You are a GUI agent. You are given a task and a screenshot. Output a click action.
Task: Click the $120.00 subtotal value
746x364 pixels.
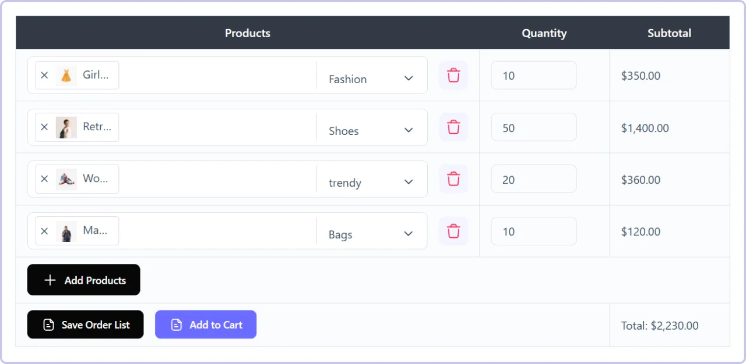[641, 231]
